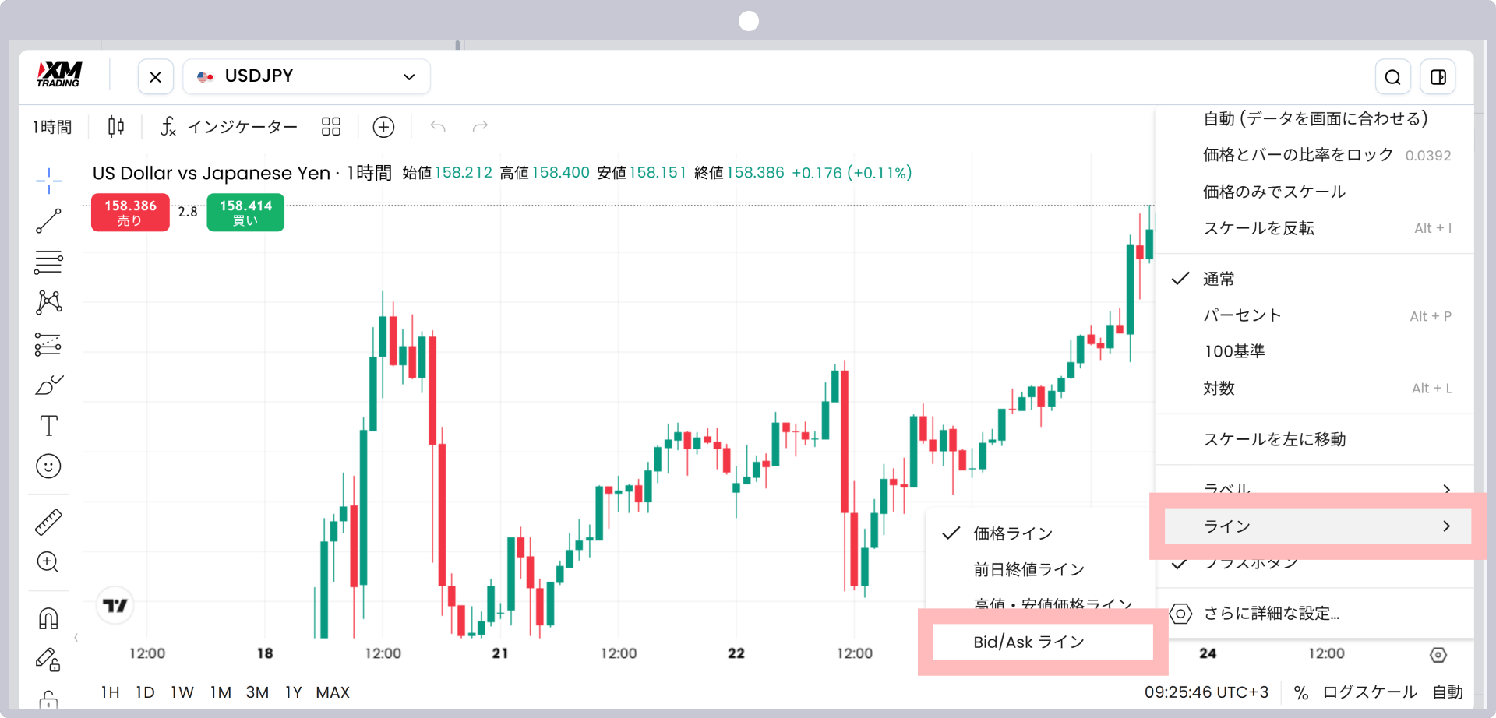
Task: Toggle ログスケール at bottom bar
Action: 1370,692
